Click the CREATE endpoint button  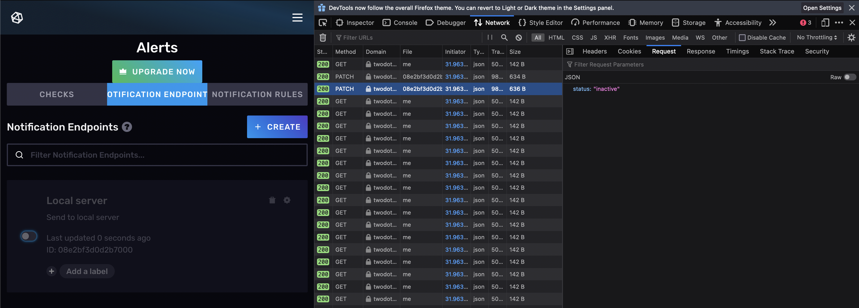(x=277, y=127)
